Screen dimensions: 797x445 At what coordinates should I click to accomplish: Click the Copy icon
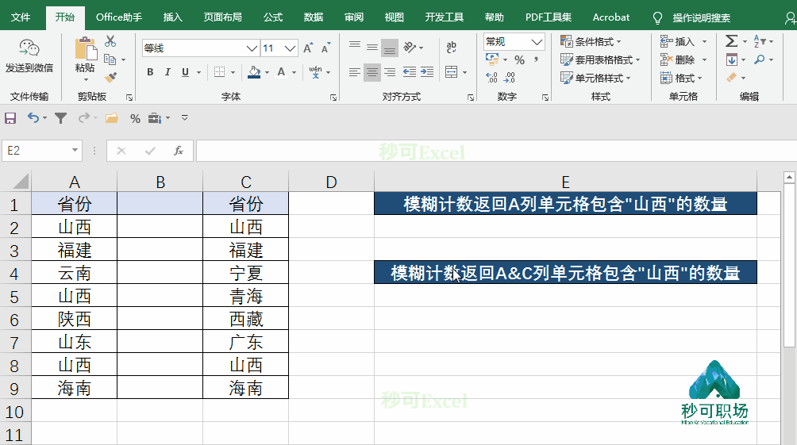pyautogui.click(x=110, y=59)
